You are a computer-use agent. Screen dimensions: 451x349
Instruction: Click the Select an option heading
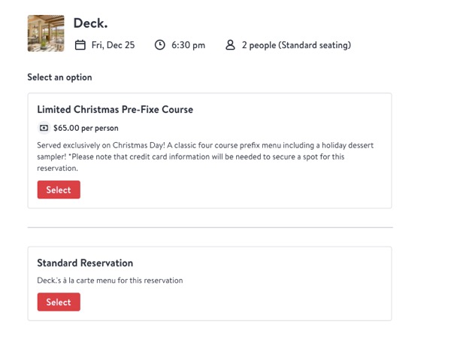point(59,77)
